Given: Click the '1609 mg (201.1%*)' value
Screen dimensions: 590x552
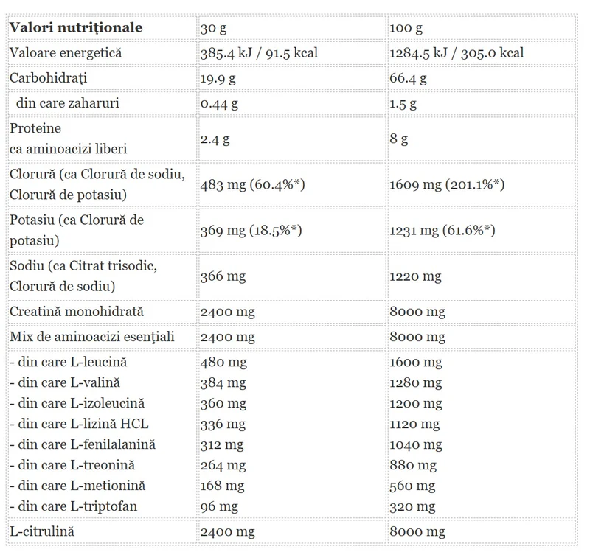Looking at the screenshot, I should [447, 185].
